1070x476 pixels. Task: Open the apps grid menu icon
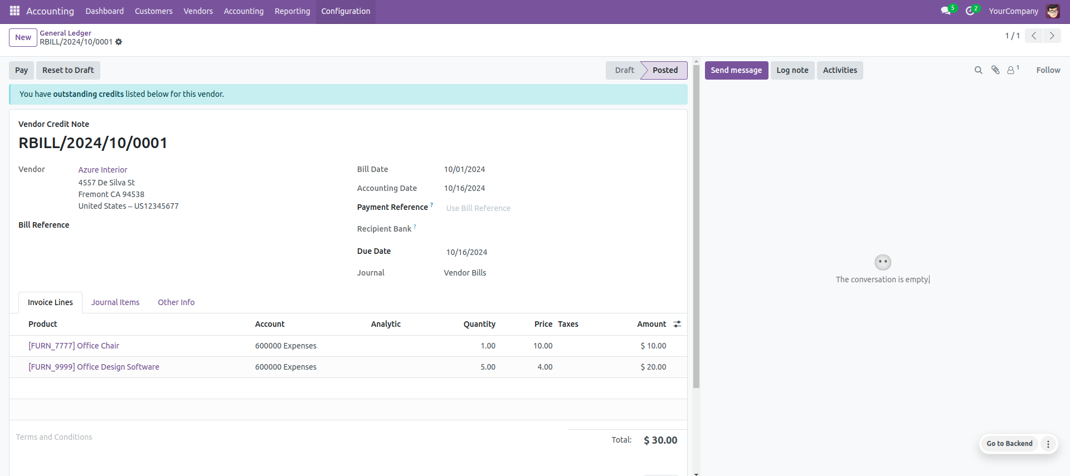point(14,11)
